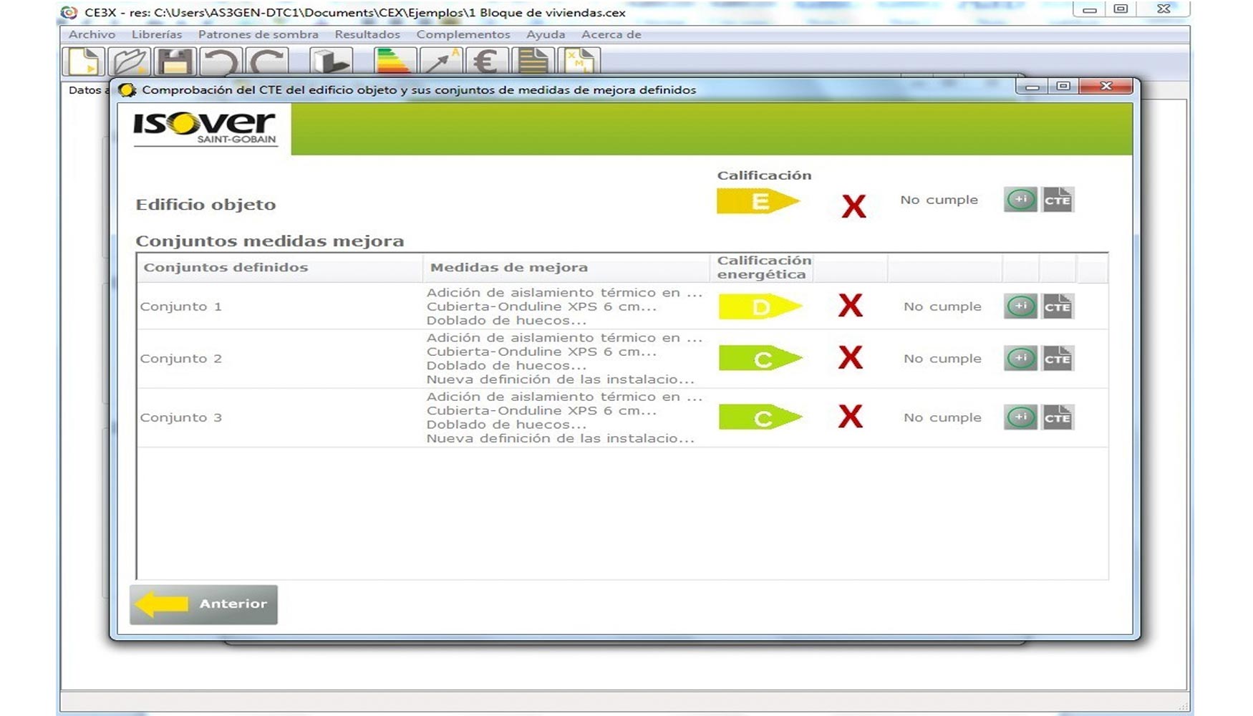Show more info for Edificio objeto

click(x=1020, y=200)
